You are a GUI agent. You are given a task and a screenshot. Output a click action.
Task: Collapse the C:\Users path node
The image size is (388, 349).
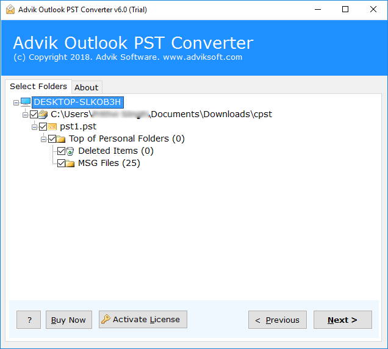pyautogui.click(x=25, y=115)
